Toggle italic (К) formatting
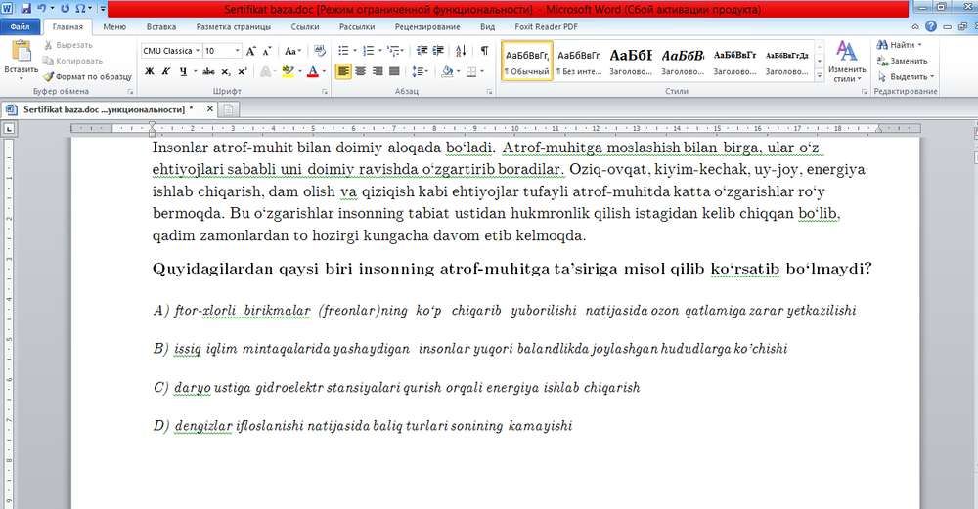This screenshot has width=978, height=509. (166, 71)
